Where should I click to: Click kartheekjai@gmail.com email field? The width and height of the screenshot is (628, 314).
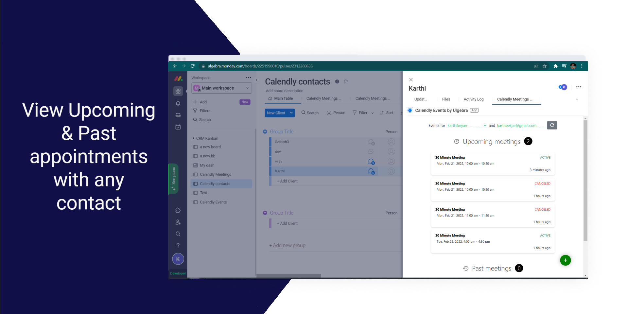tap(521, 126)
